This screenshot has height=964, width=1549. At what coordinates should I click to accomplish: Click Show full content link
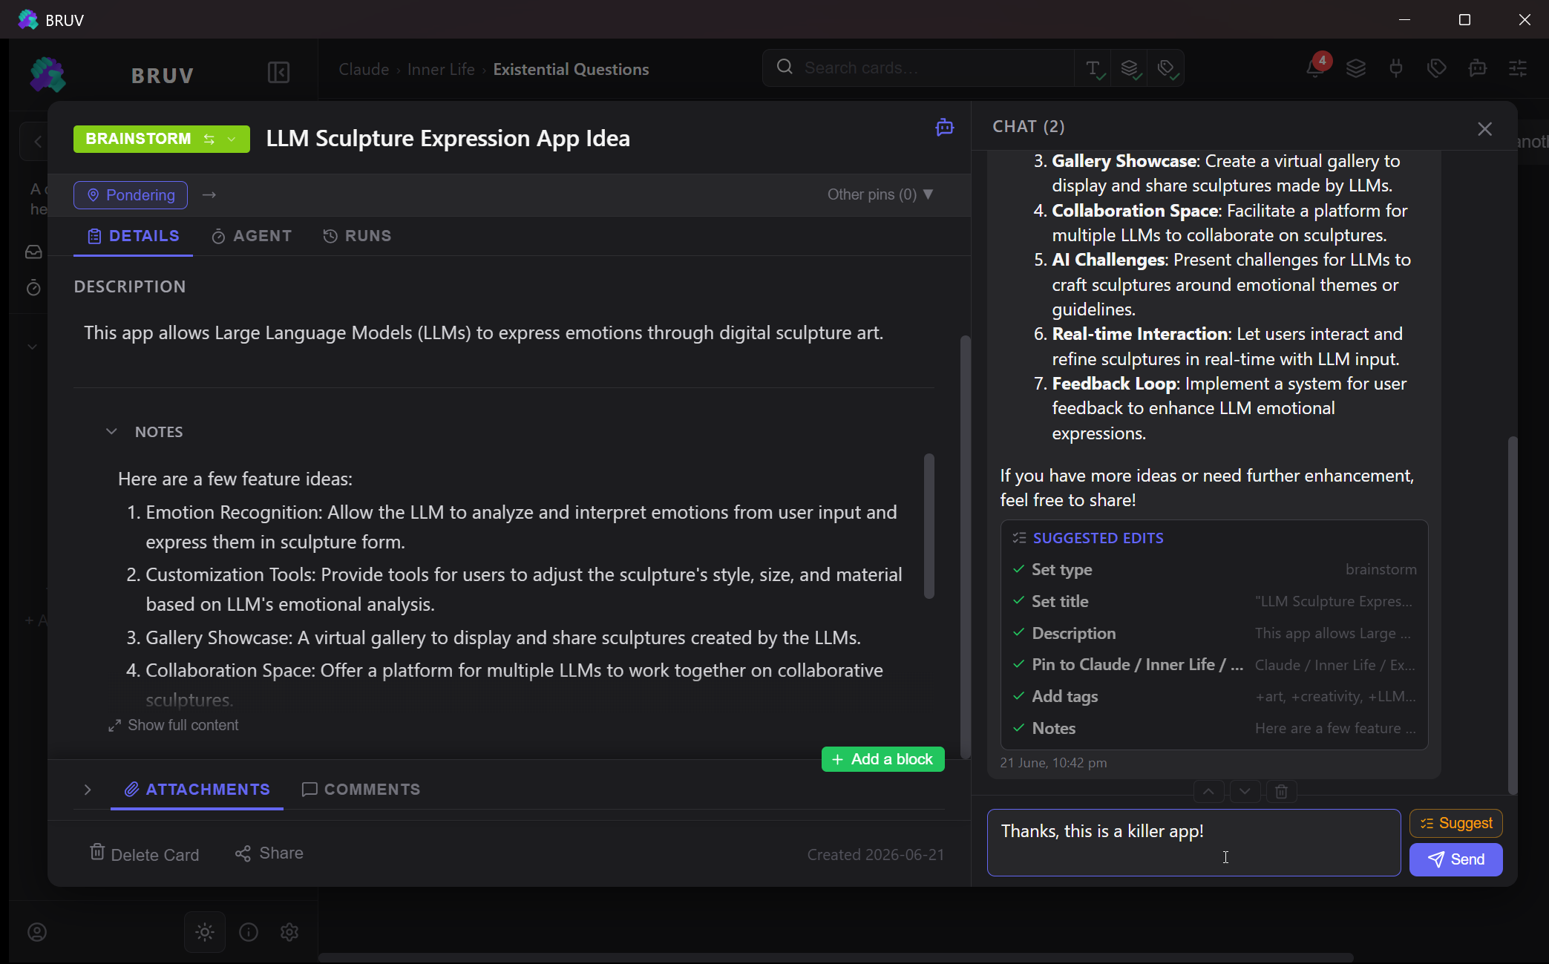pyautogui.click(x=174, y=725)
